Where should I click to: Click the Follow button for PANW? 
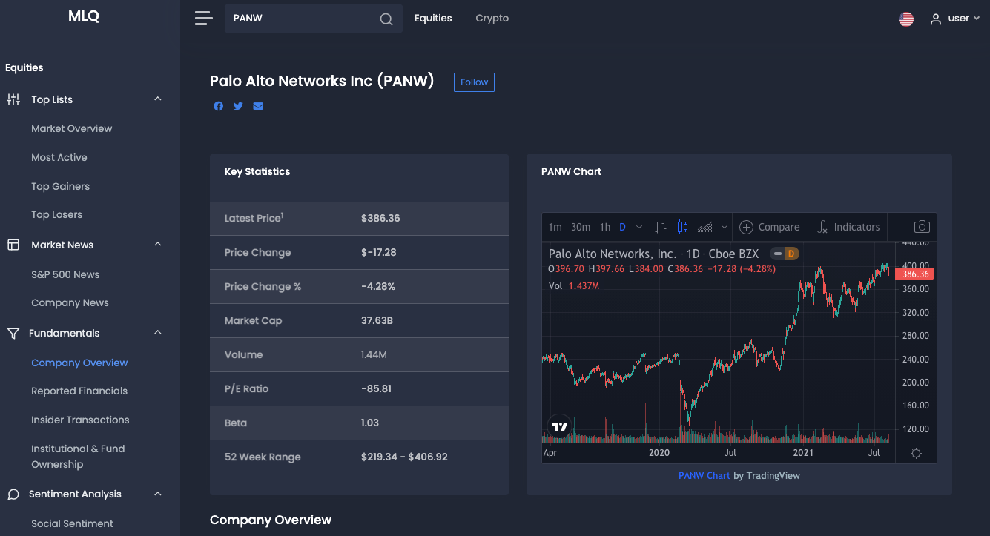pos(474,82)
